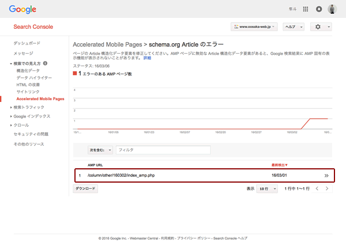
Task: Click the 隼斗 account name
Action: pos(292,9)
